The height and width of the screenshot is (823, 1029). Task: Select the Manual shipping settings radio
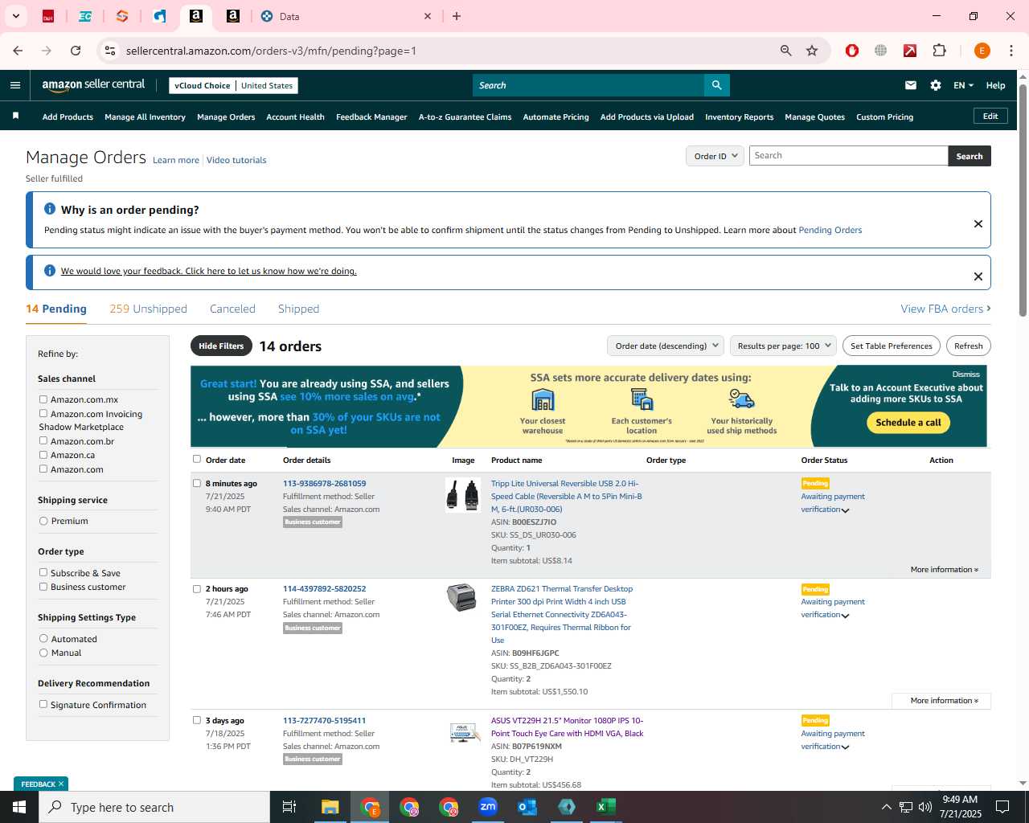tap(43, 652)
